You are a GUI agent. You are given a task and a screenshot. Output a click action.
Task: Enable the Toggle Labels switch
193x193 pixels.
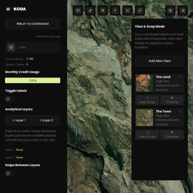(10, 99)
